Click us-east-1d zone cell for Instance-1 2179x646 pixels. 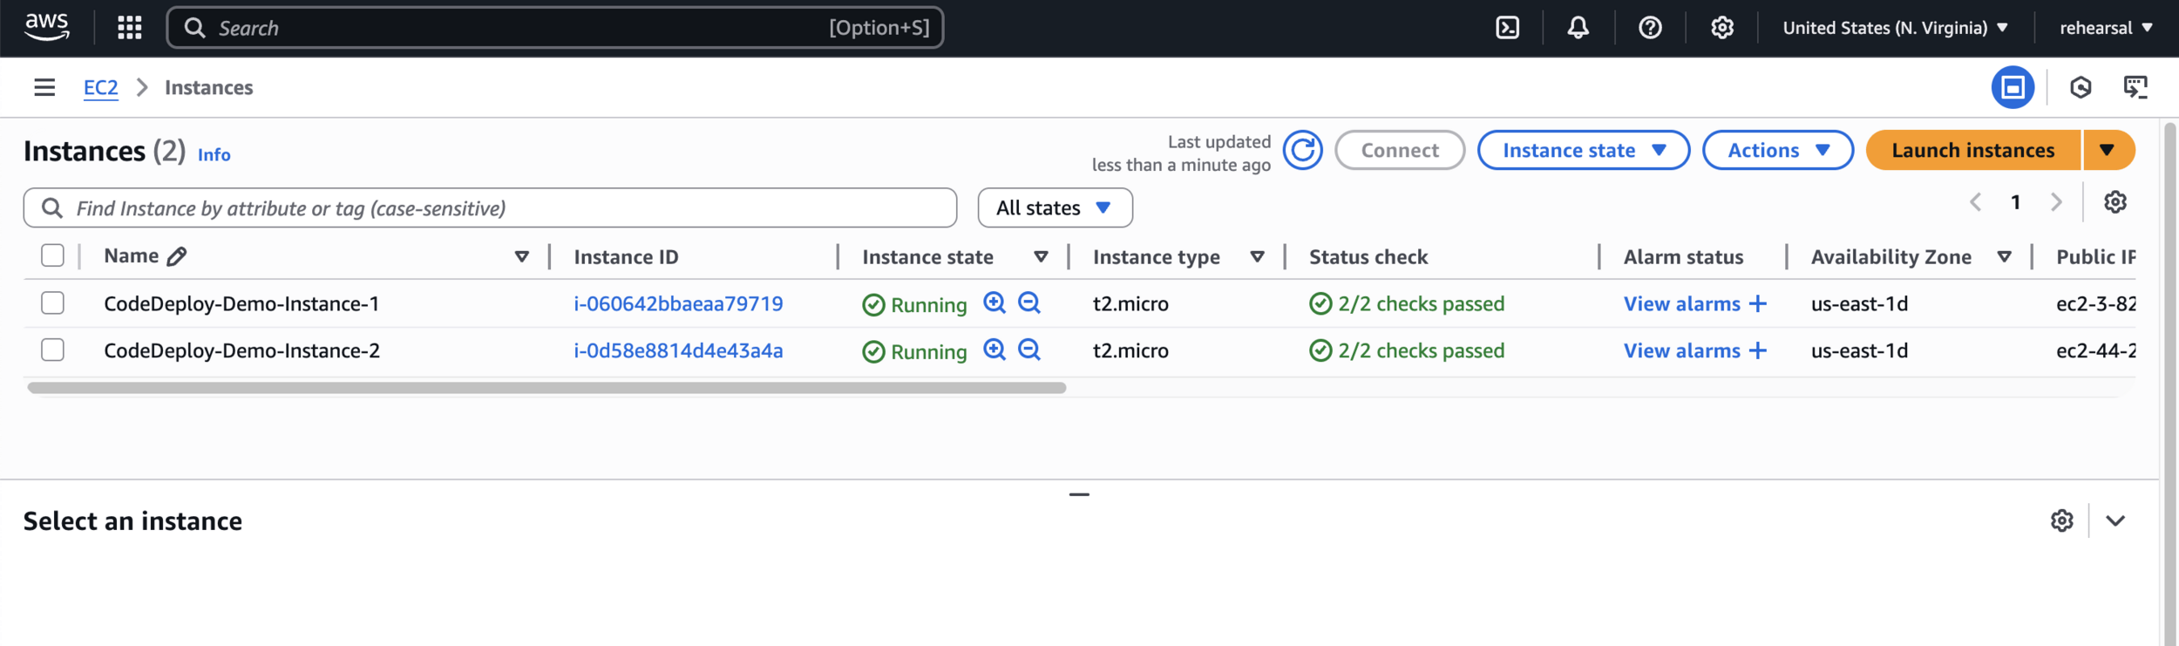1859,303
